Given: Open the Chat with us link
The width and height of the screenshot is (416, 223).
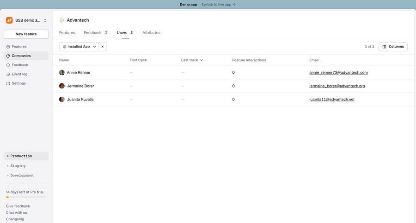Looking at the screenshot, I should click(x=17, y=213).
